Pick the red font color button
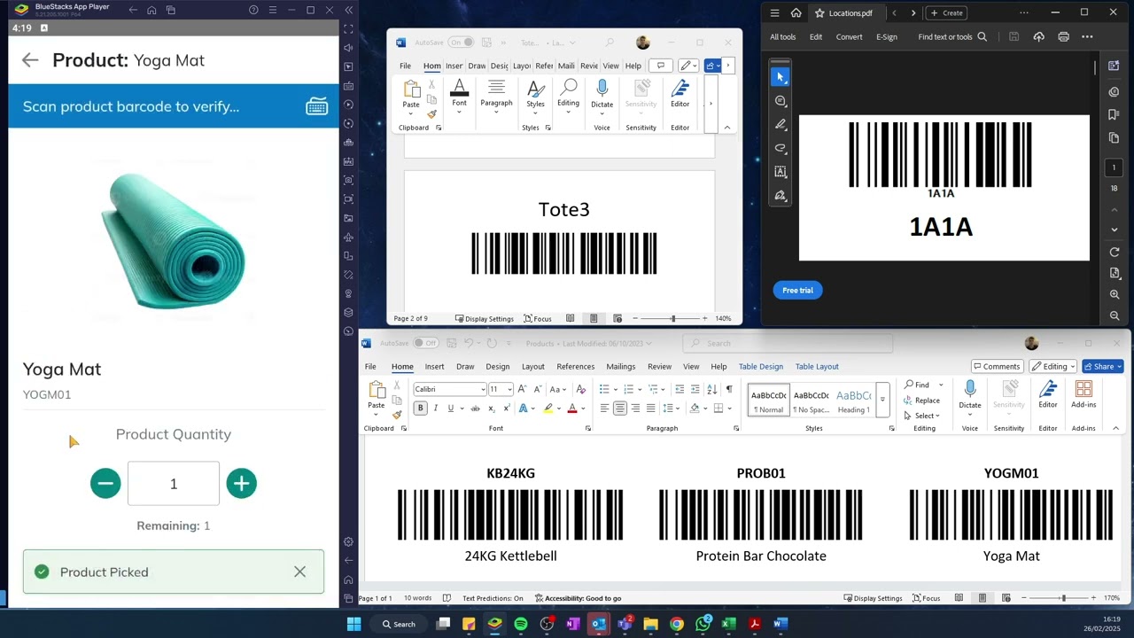 click(x=572, y=408)
